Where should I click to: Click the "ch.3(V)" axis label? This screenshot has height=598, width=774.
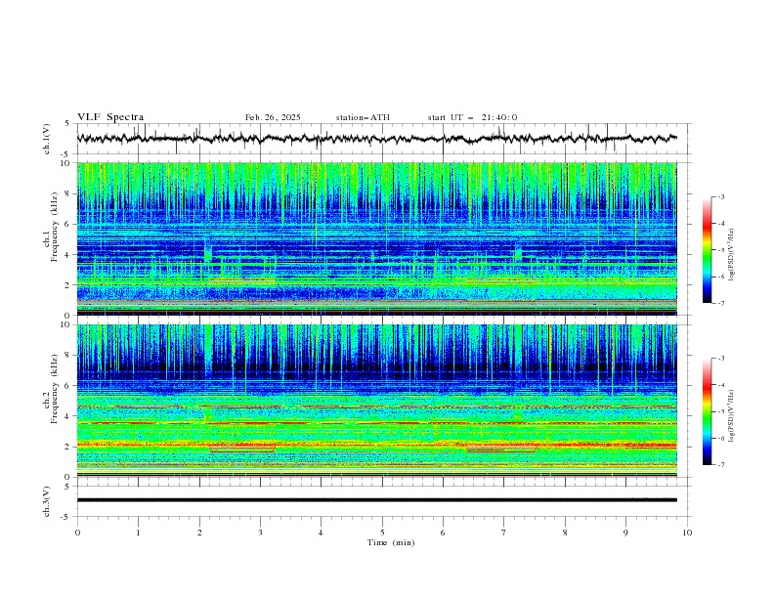pyautogui.click(x=47, y=501)
